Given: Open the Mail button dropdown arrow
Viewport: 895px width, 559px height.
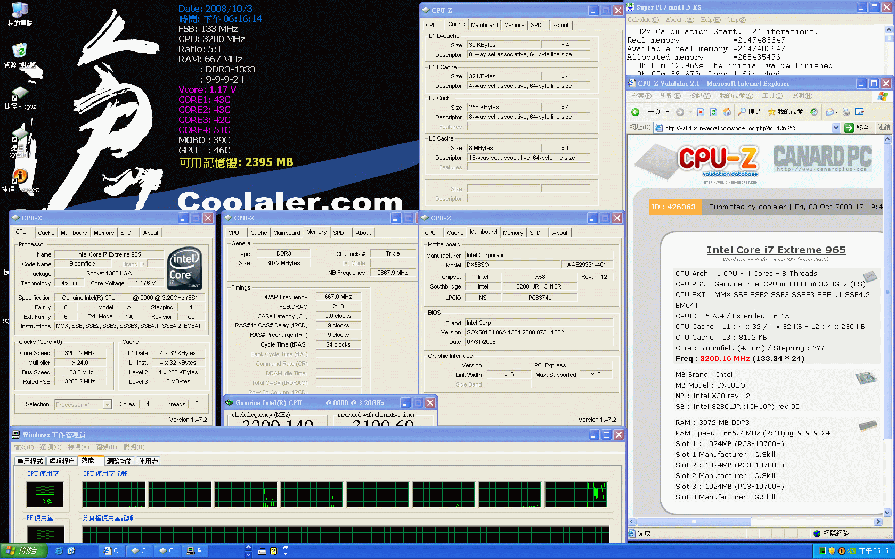Looking at the screenshot, I should 836,112.
